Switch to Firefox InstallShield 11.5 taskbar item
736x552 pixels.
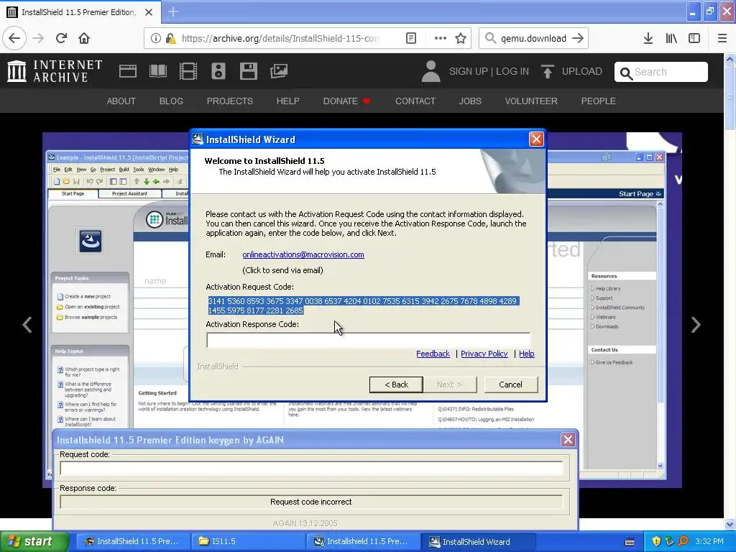tap(133, 542)
